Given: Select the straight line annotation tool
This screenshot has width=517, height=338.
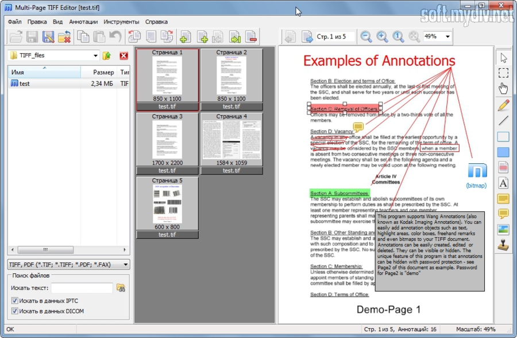Looking at the screenshot, I should coord(503,121).
